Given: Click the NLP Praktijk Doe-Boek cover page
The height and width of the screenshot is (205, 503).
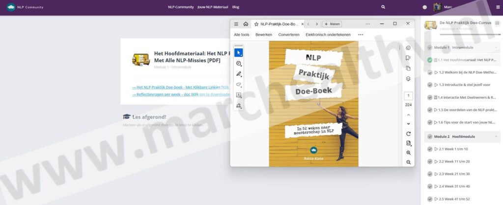Looking at the screenshot, I should pyautogui.click(x=313, y=103).
